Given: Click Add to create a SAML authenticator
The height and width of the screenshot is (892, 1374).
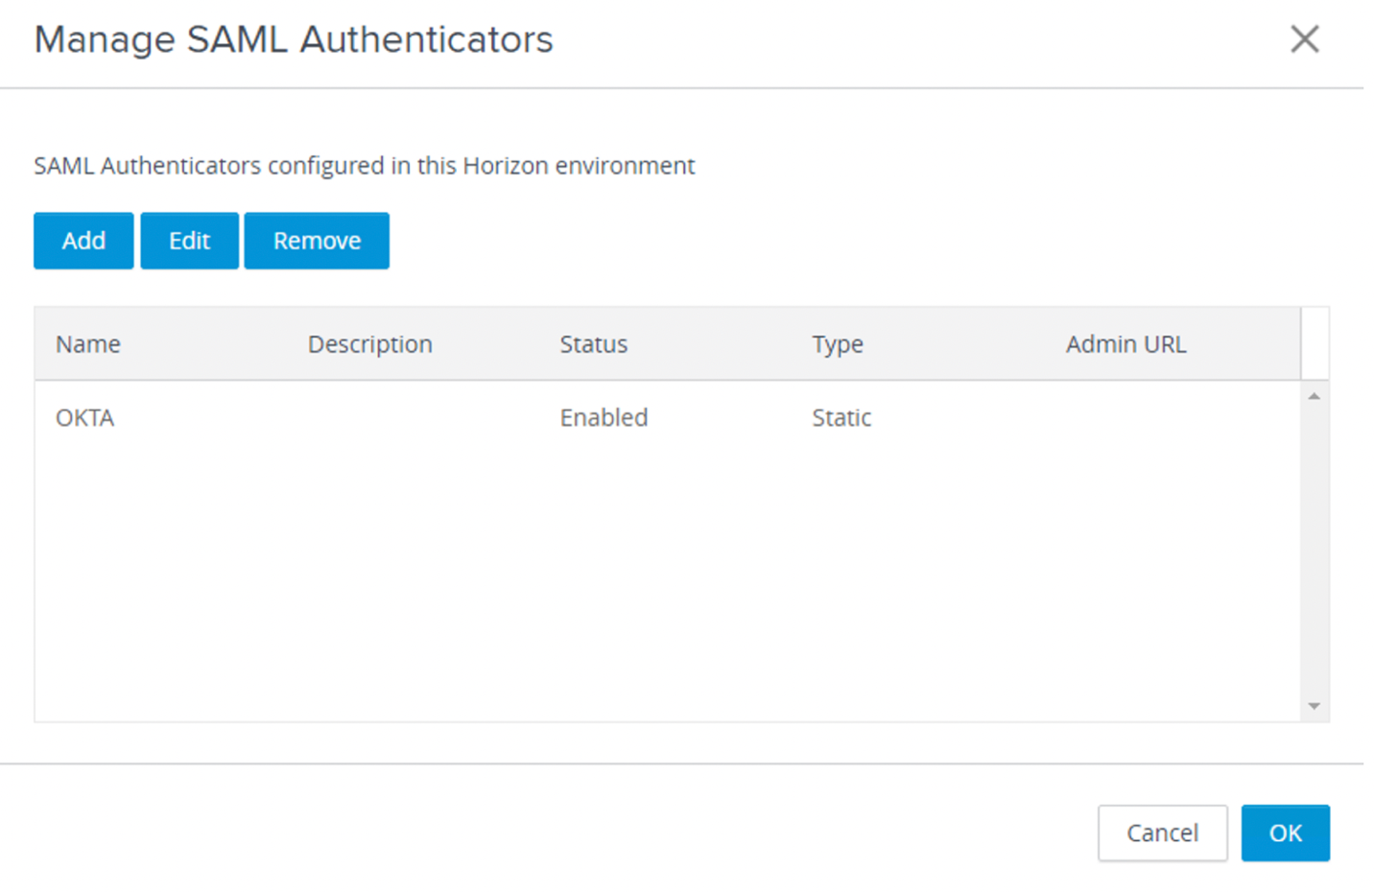Looking at the screenshot, I should [x=83, y=241].
